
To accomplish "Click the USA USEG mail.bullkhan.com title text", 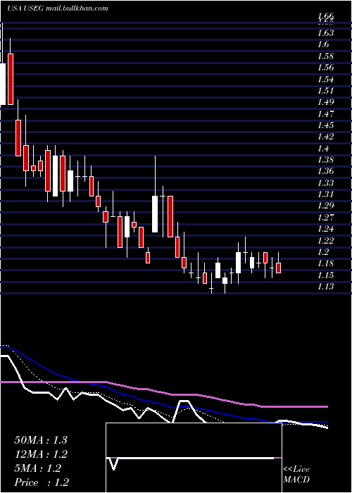I will (58, 8).
